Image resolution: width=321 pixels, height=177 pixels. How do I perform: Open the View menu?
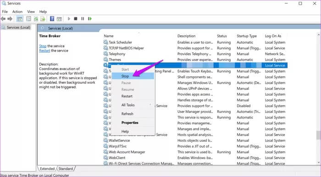click(x=31, y=11)
